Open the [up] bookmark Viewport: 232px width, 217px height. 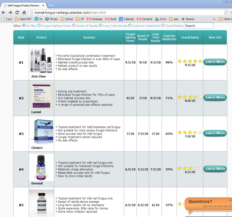click(x=7, y=19)
